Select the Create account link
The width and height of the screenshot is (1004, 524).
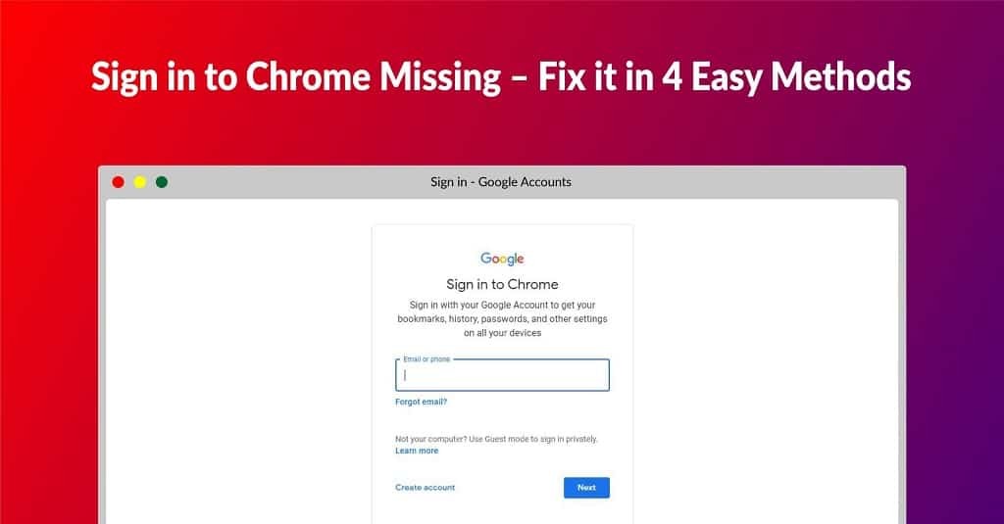click(x=426, y=488)
